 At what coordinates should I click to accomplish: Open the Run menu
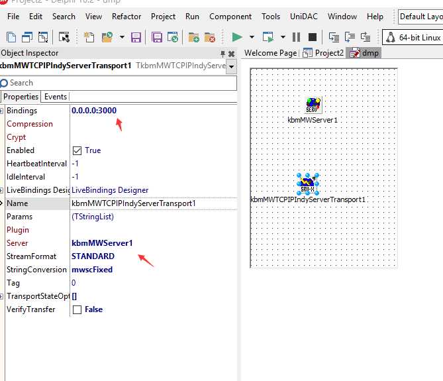coord(192,17)
